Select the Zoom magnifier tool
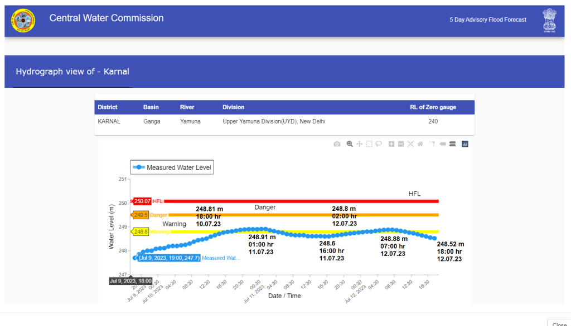The height and width of the screenshot is (326, 571). tap(350, 144)
